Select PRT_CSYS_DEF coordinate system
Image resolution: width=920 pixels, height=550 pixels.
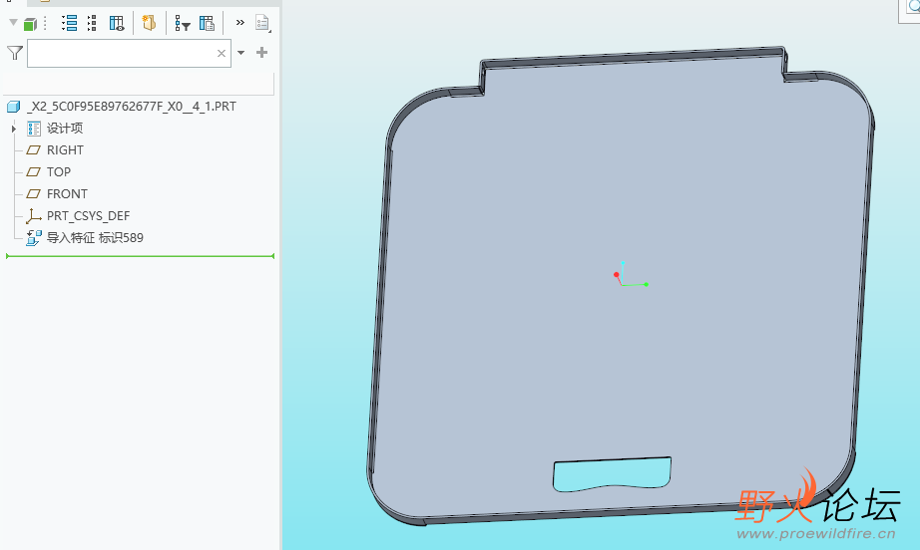coord(88,216)
